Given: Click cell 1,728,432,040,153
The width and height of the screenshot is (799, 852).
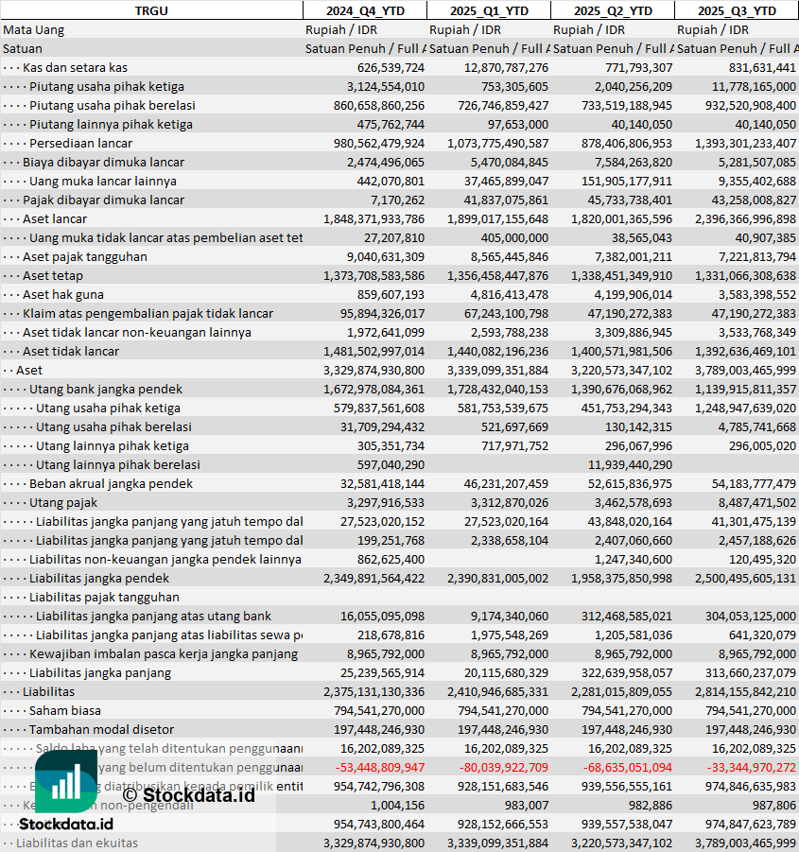Looking at the screenshot, I should 497,389.
